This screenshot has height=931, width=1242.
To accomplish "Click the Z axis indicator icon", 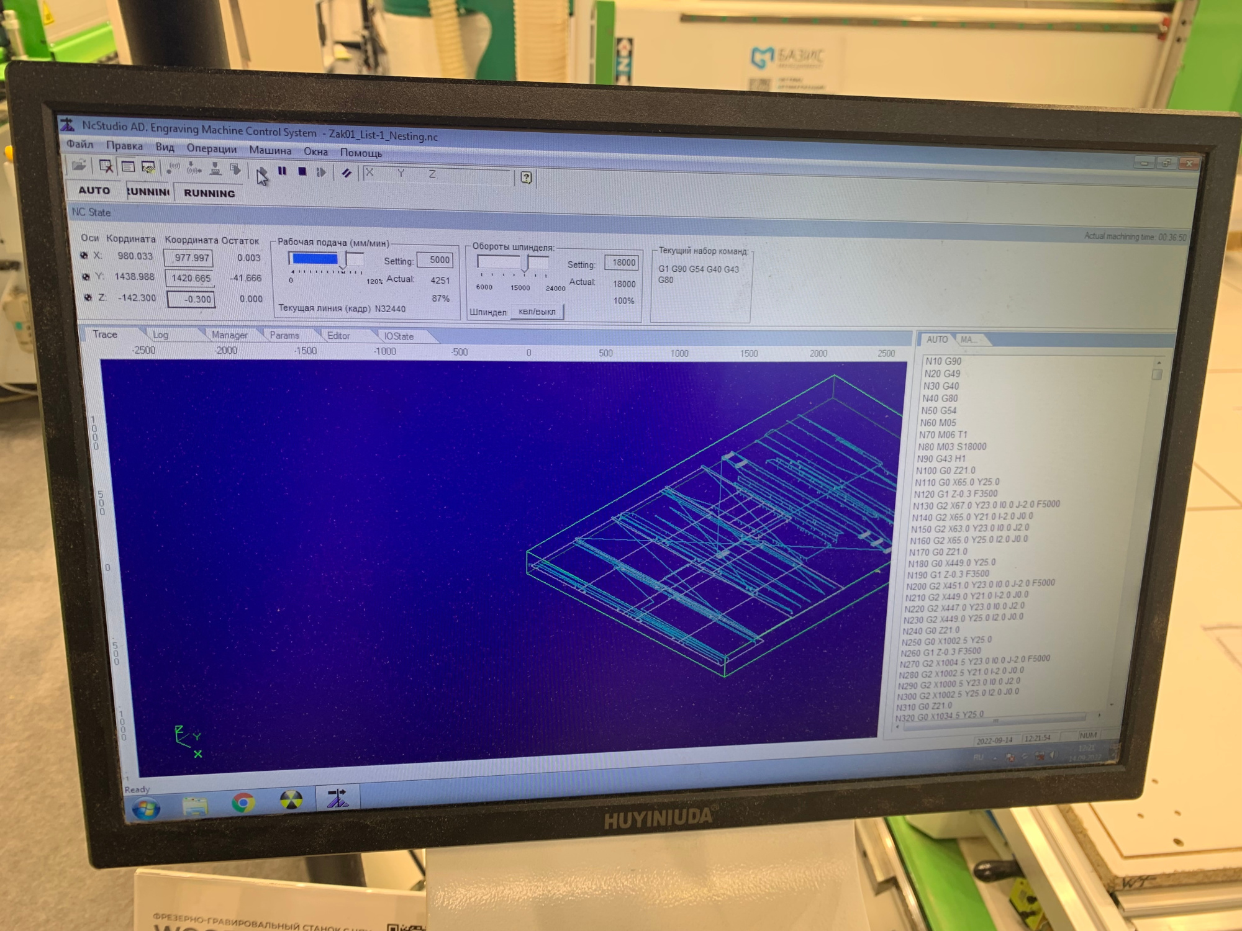I will (88, 297).
